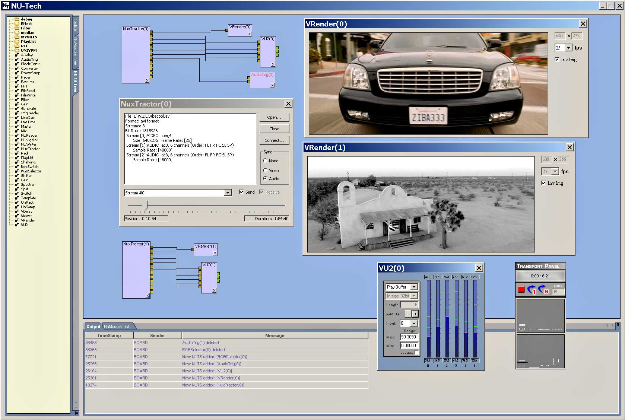Open the Stream #0 dropdown
This screenshot has height=420, width=625.
tap(227, 193)
